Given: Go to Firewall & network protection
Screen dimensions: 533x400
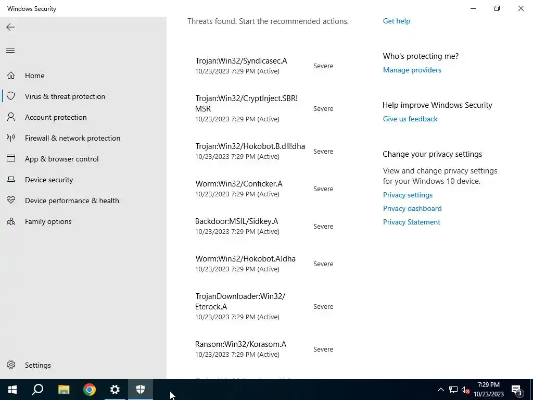Looking at the screenshot, I should [72, 138].
